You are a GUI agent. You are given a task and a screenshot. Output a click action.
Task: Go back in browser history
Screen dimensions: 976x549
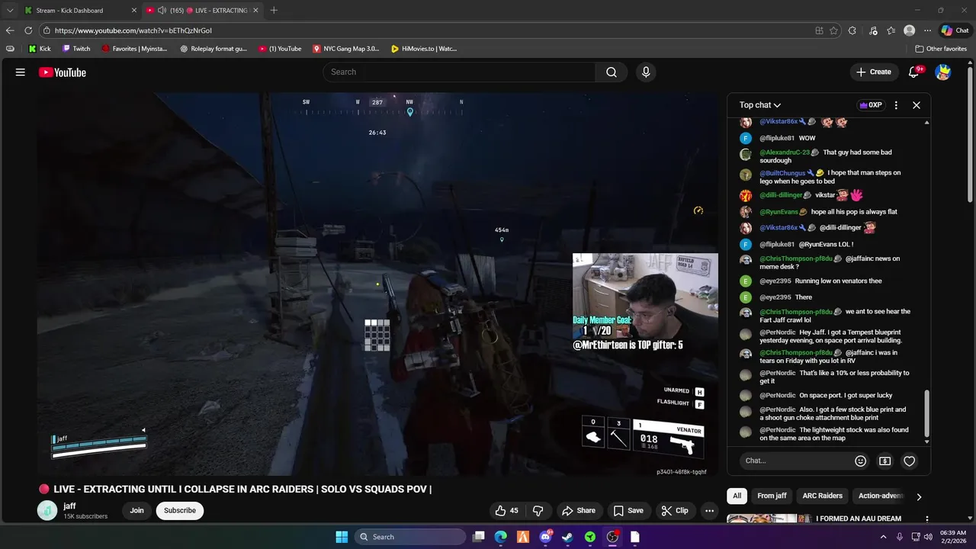tap(10, 30)
